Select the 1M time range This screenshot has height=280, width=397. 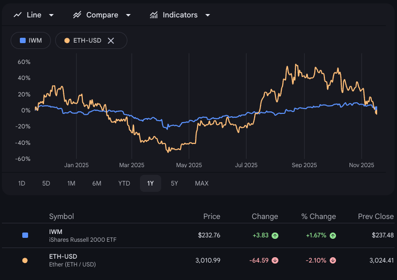coord(71,183)
